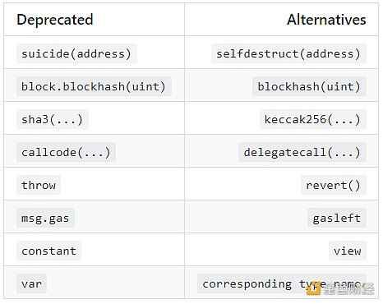Select the selfdestruct(address) code cell
The image size is (383, 304).
288,53
